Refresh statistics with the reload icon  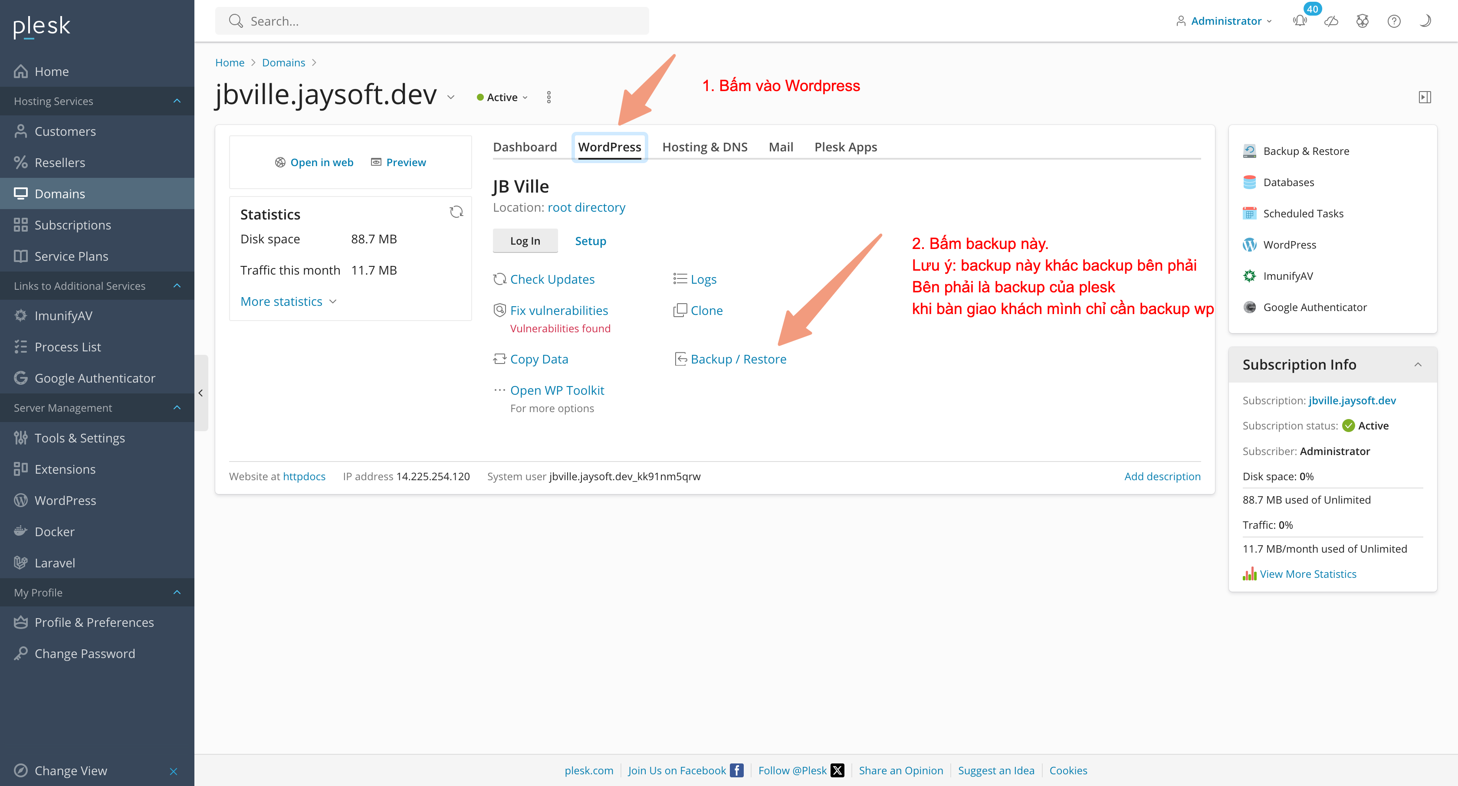click(x=456, y=212)
